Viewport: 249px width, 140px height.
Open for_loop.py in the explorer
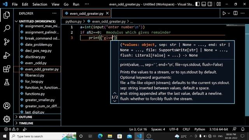tap(37, 81)
